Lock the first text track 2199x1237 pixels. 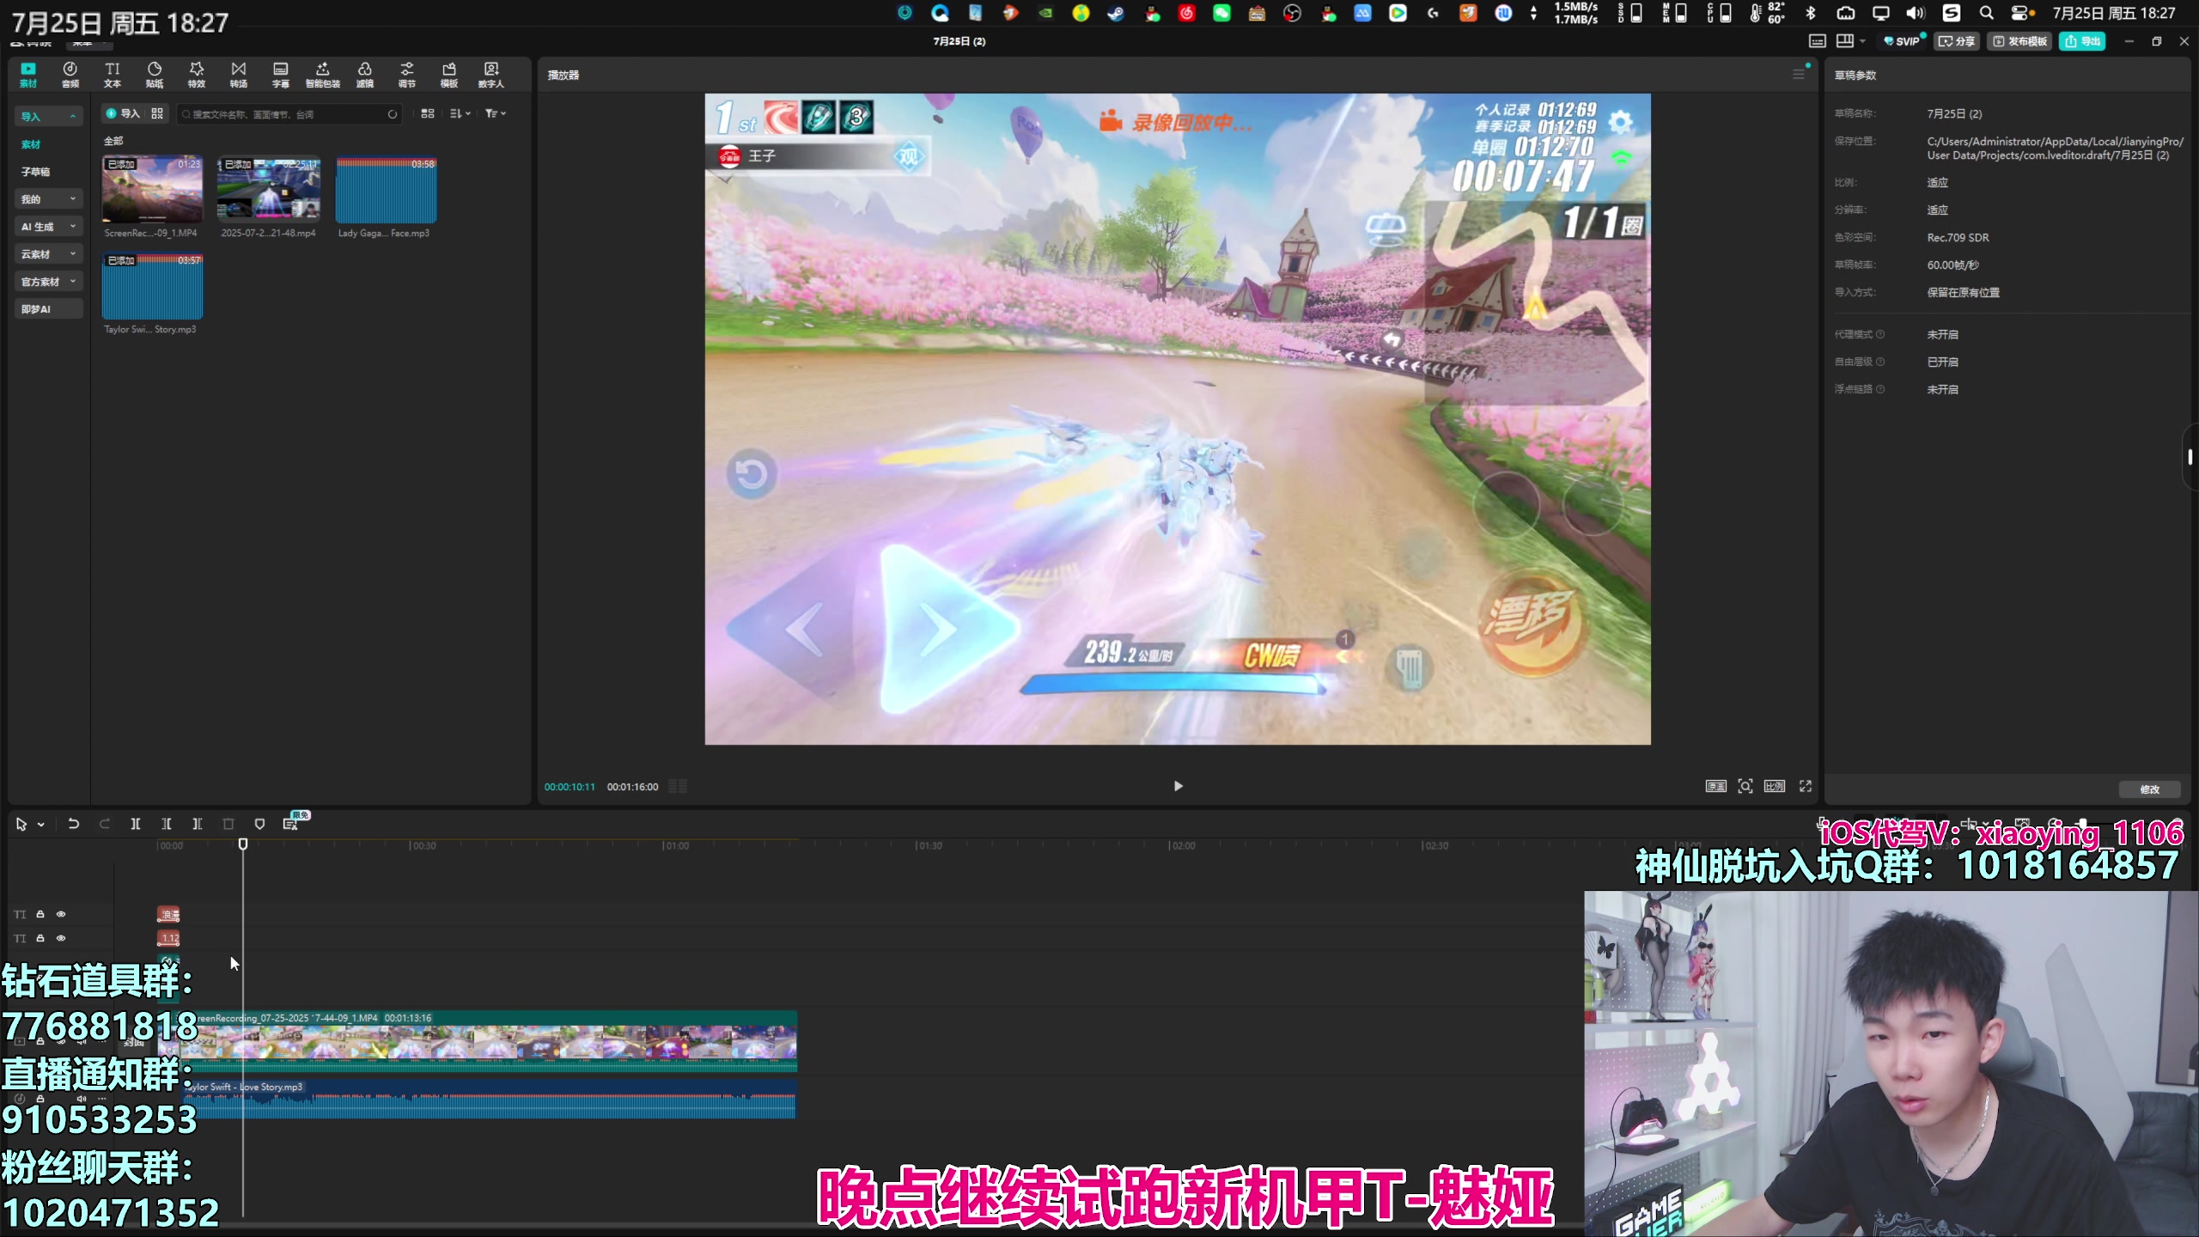[x=40, y=914]
